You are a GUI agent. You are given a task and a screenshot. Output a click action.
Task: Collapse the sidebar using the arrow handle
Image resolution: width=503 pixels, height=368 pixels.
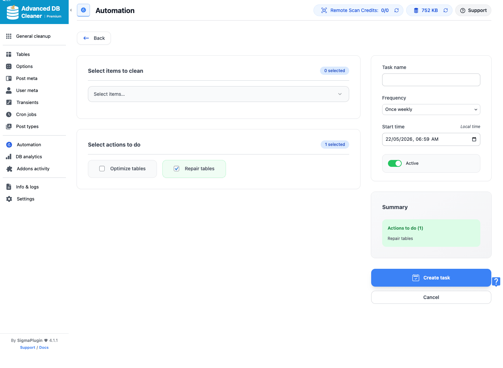click(x=71, y=10)
